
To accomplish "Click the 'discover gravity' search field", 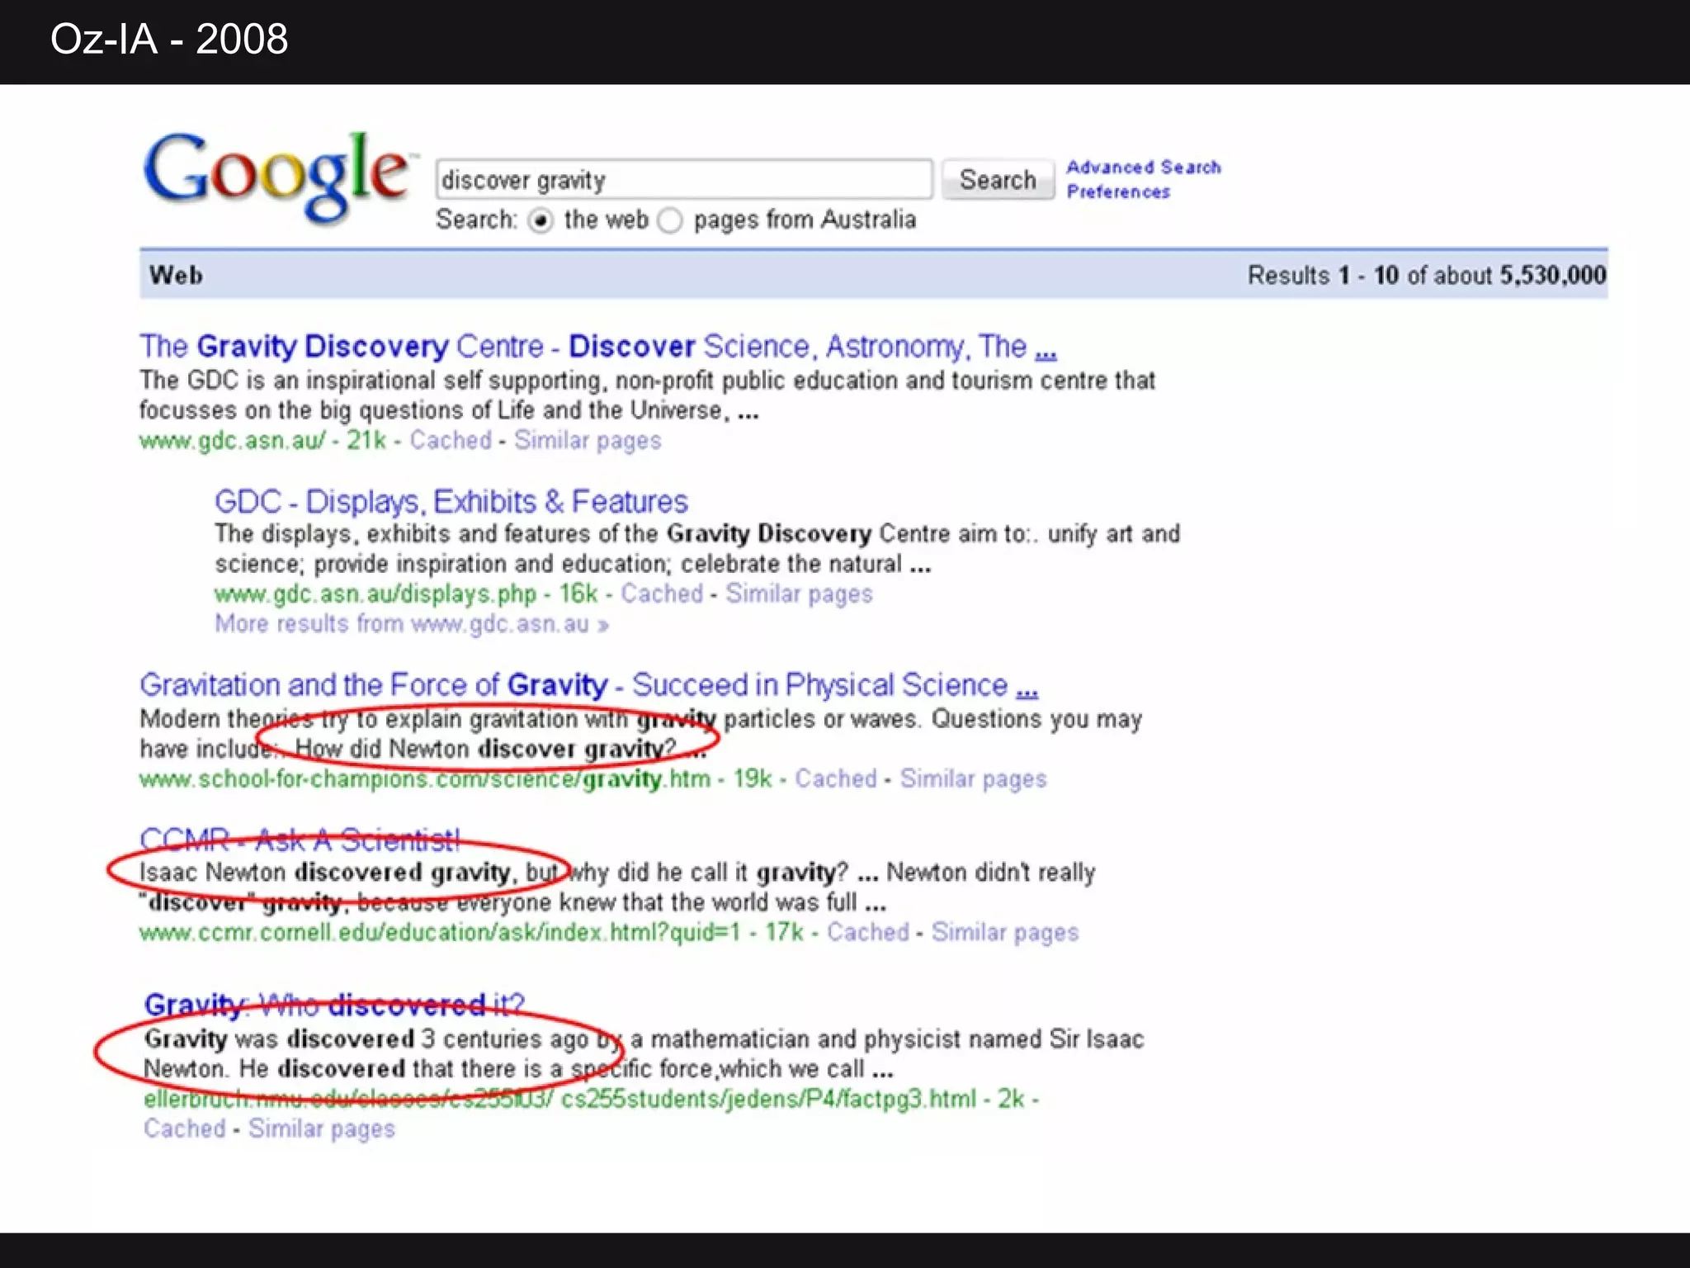I will pyautogui.click(x=683, y=180).
